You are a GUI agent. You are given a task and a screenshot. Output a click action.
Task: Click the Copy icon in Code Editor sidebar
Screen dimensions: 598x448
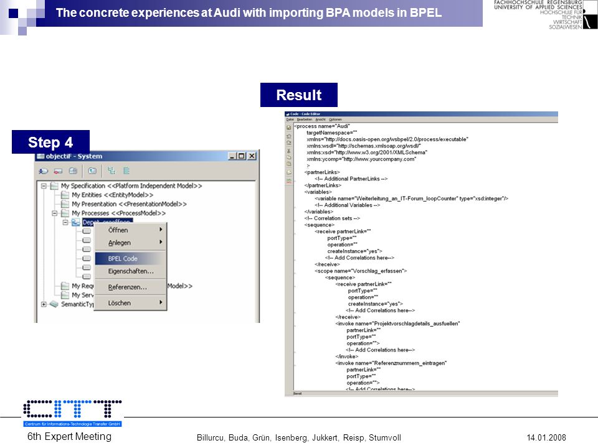288,157
